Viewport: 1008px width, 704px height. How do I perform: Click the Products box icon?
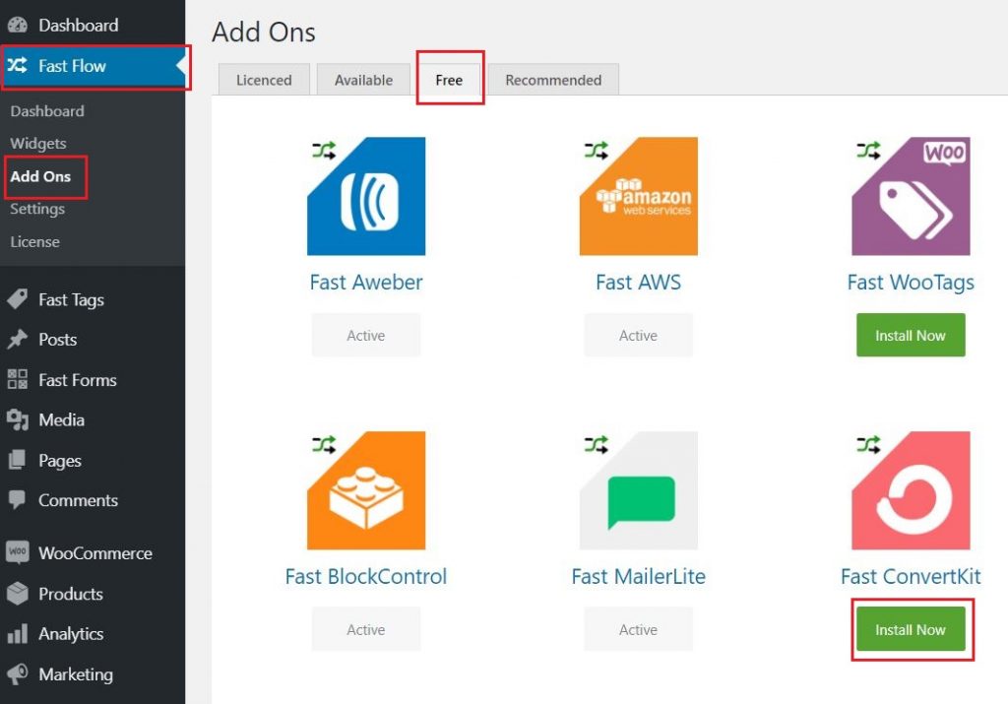click(x=18, y=594)
